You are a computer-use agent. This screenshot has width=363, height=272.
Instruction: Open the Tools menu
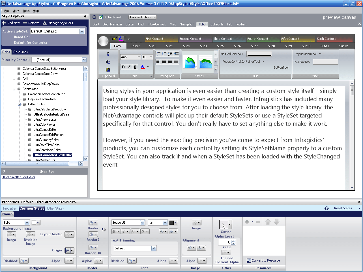26,11
